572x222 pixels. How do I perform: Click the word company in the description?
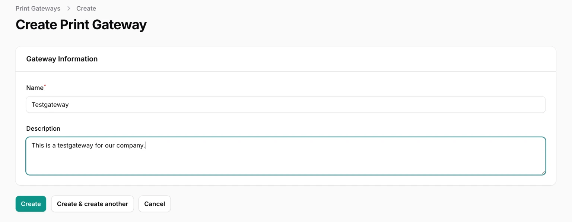coord(130,146)
